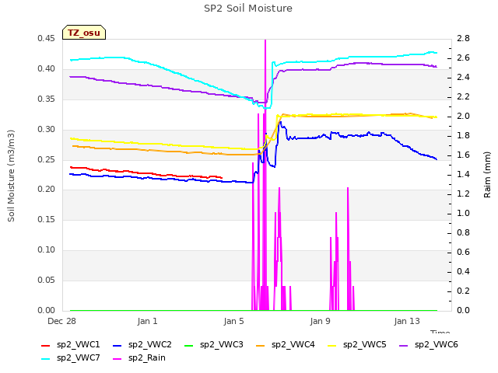Click the 0.20 left axis tick label
The image size is (498, 373).
pos(46,190)
